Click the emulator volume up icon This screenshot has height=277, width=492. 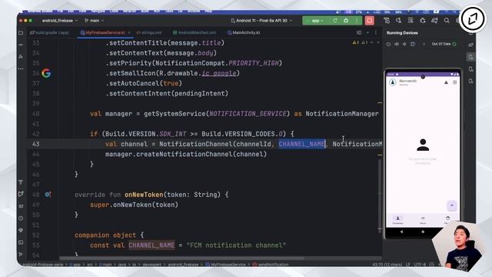pyautogui.click(x=397, y=44)
